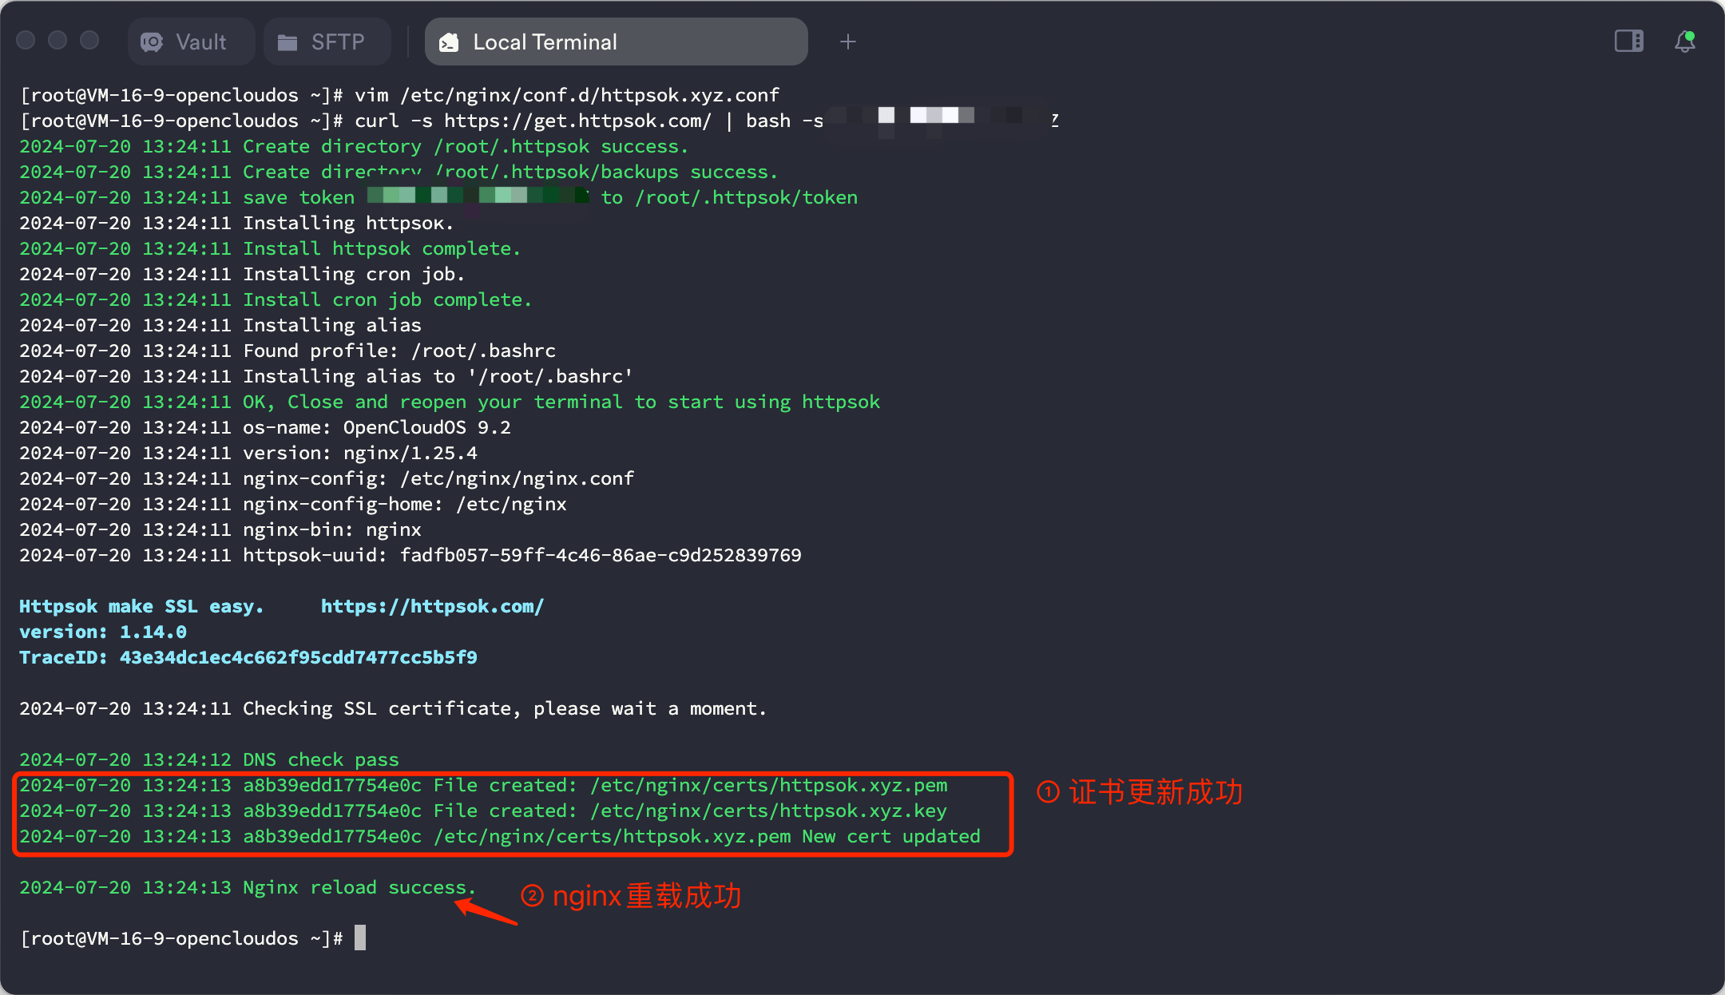1725x995 pixels.
Task: Click 'Install cron job complete.' line
Action: [276, 299]
